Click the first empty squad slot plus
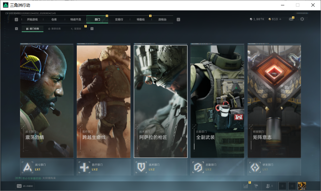Screen dimensions: 321x191 pyautogui.click(x=282, y=186)
